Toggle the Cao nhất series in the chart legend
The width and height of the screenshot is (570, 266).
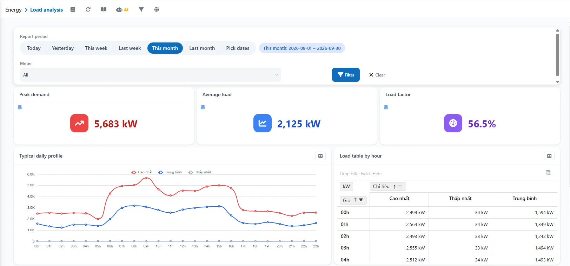[x=142, y=172]
